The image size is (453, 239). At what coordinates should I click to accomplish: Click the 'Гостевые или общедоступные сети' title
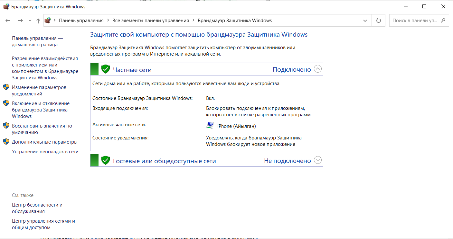[164, 161]
